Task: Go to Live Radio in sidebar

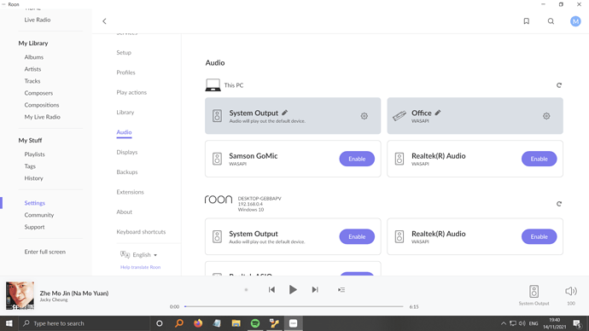Action: 38,20
